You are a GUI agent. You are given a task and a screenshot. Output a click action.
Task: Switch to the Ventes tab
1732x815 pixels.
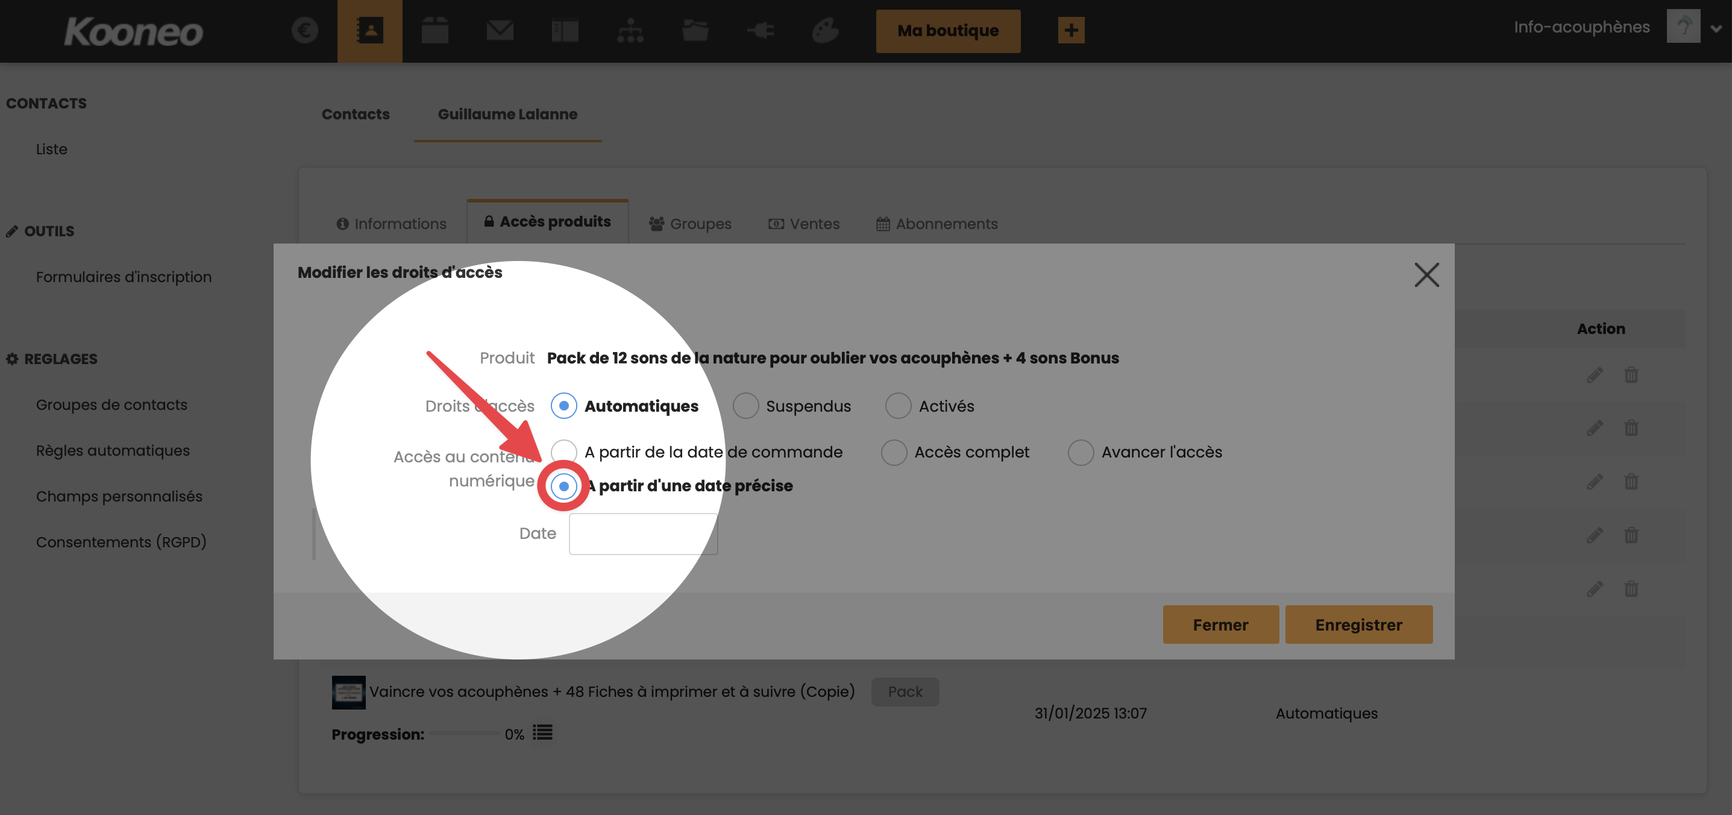(804, 224)
